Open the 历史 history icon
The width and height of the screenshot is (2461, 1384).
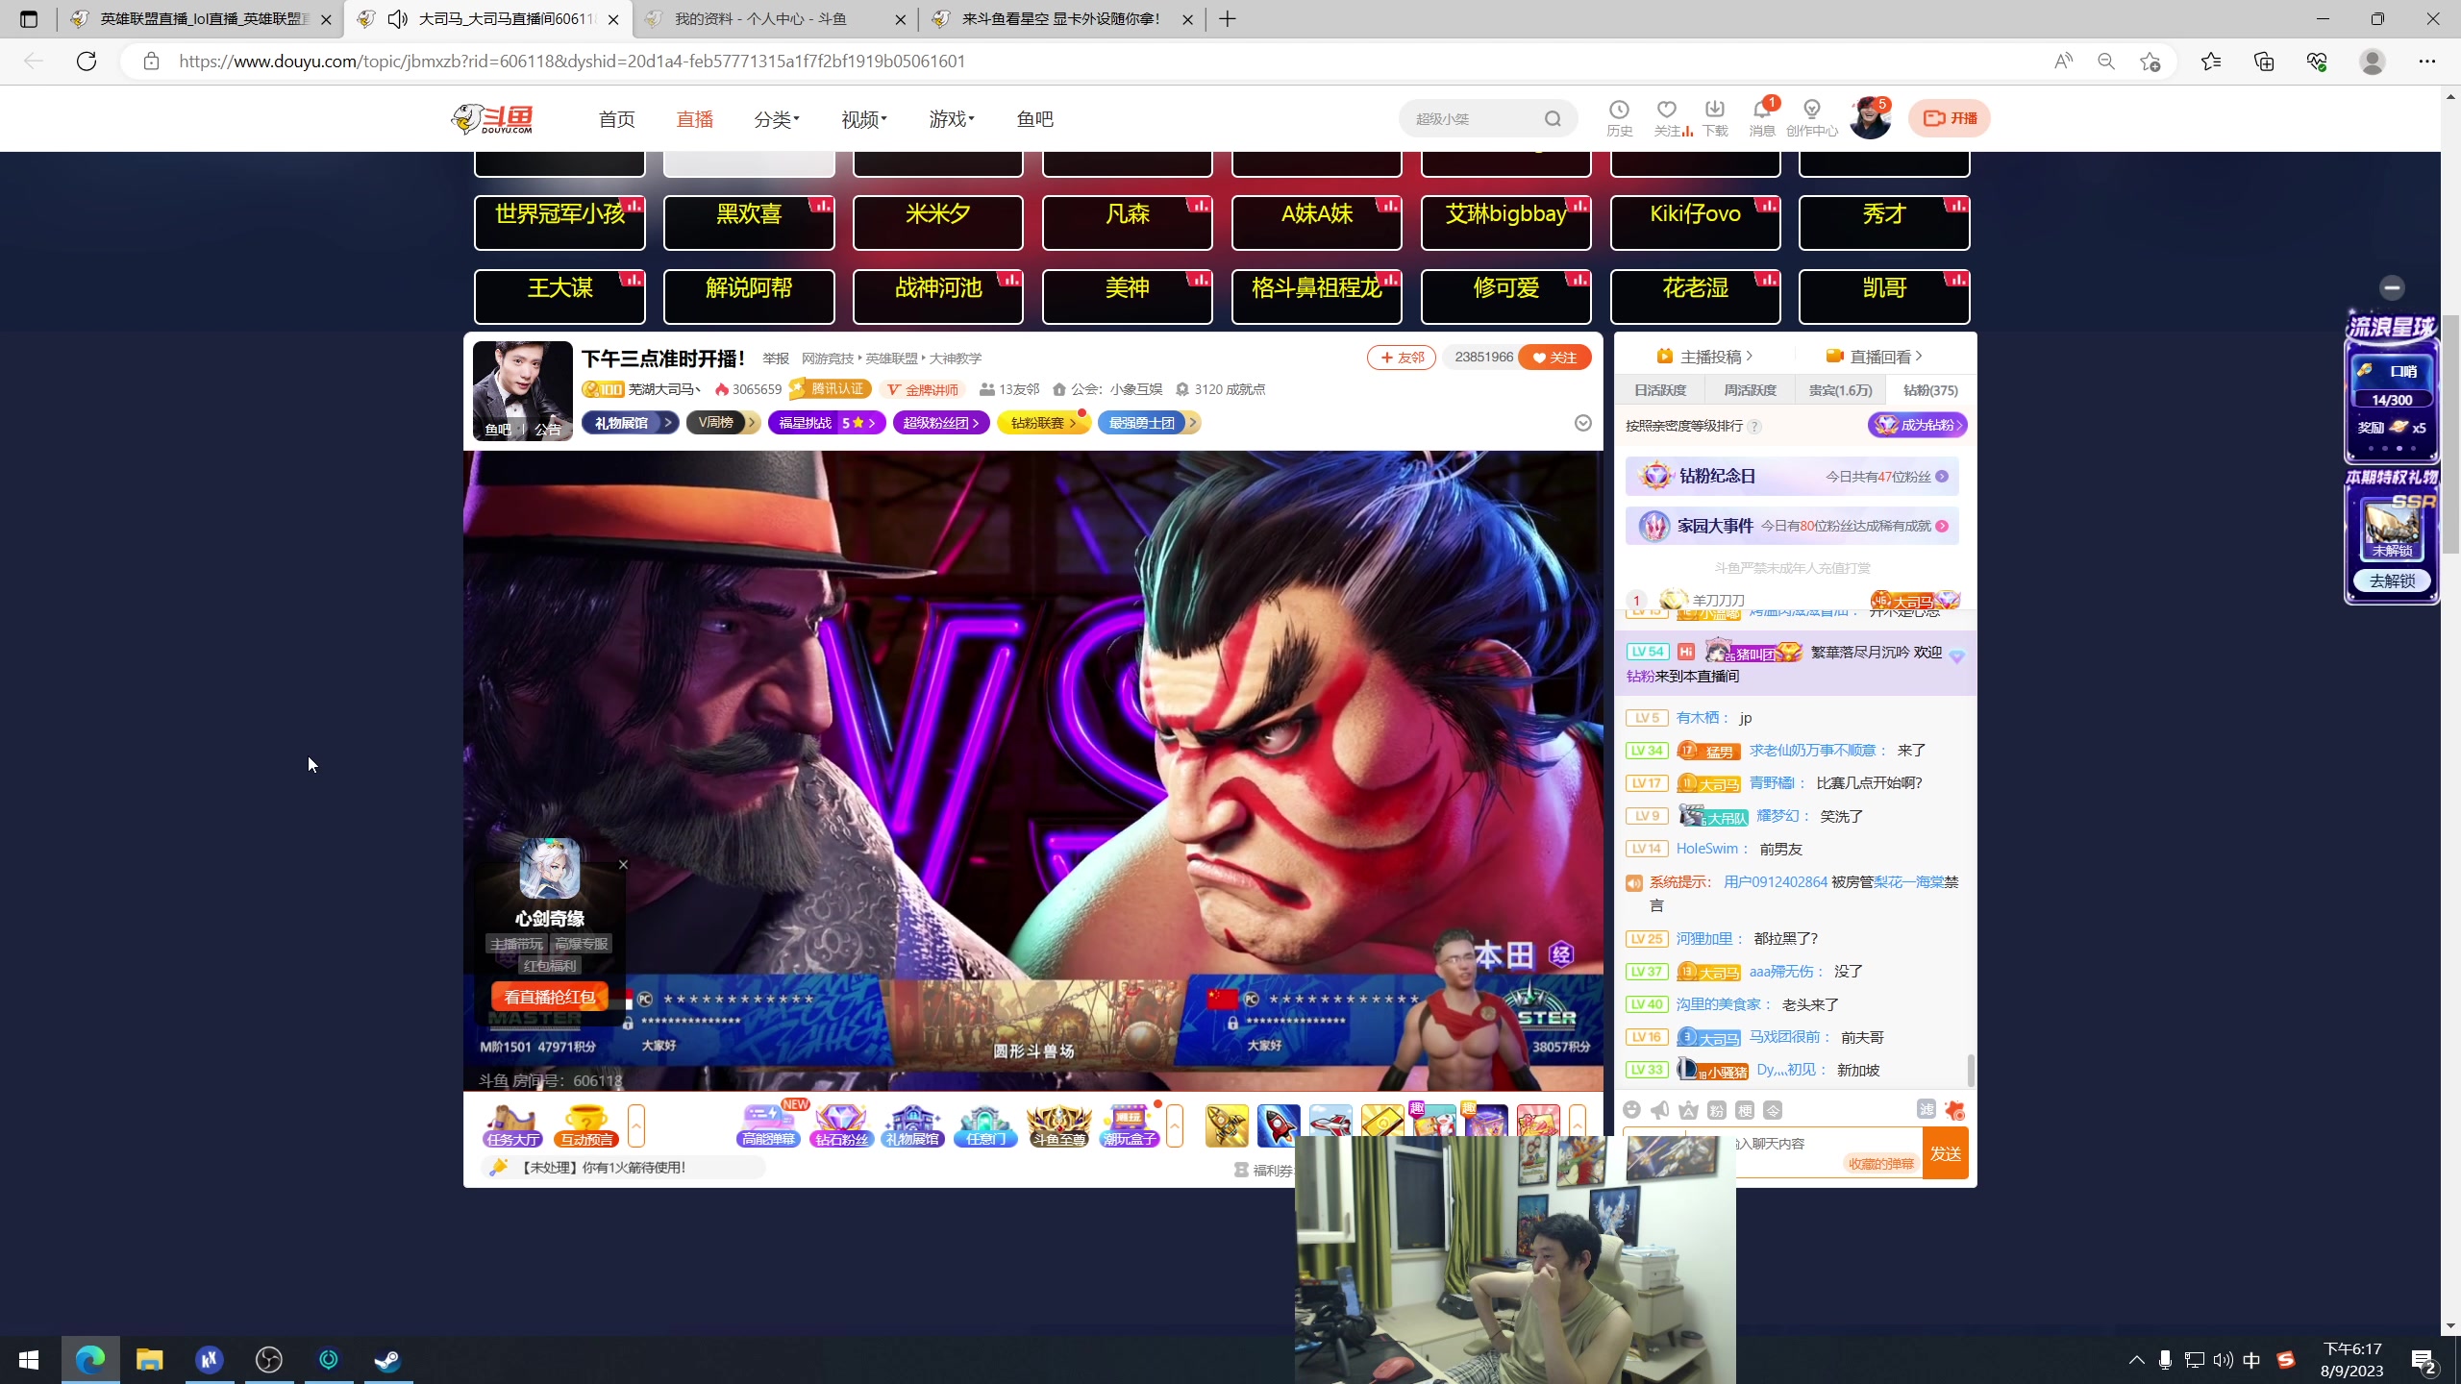coord(1619,117)
